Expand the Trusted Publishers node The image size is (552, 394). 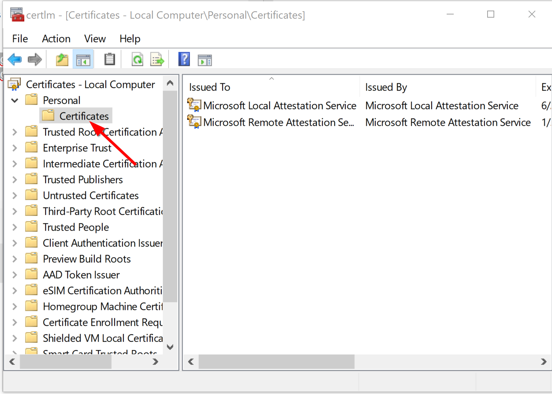(x=14, y=180)
